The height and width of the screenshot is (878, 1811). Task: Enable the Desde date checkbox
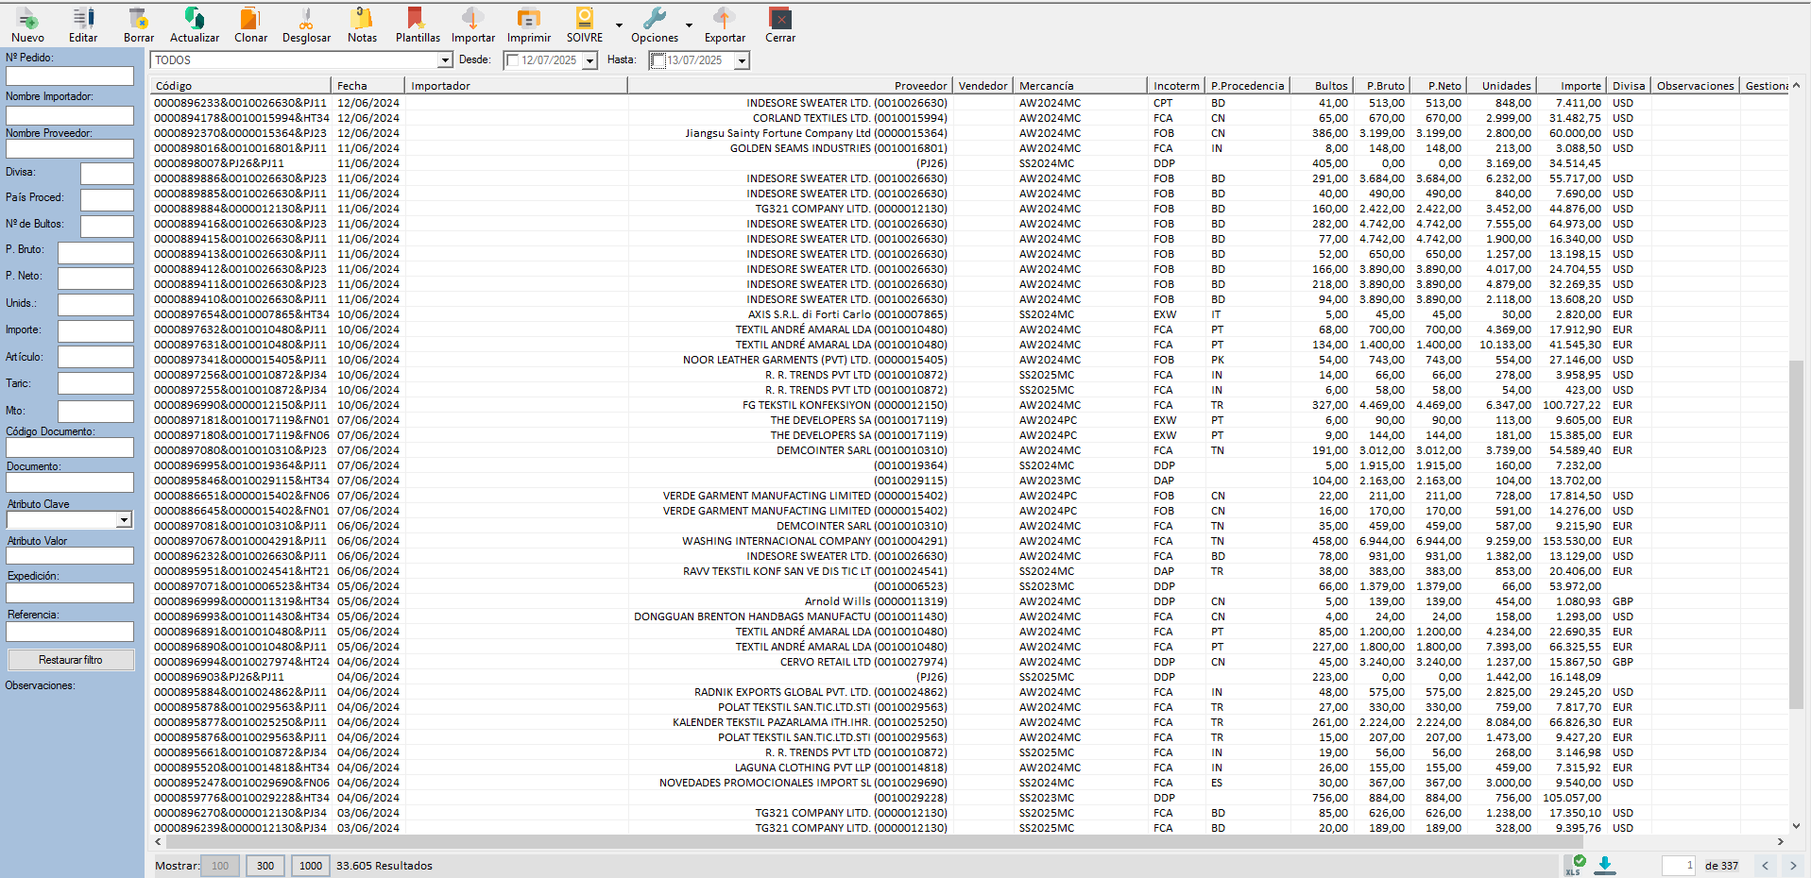point(513,60)
